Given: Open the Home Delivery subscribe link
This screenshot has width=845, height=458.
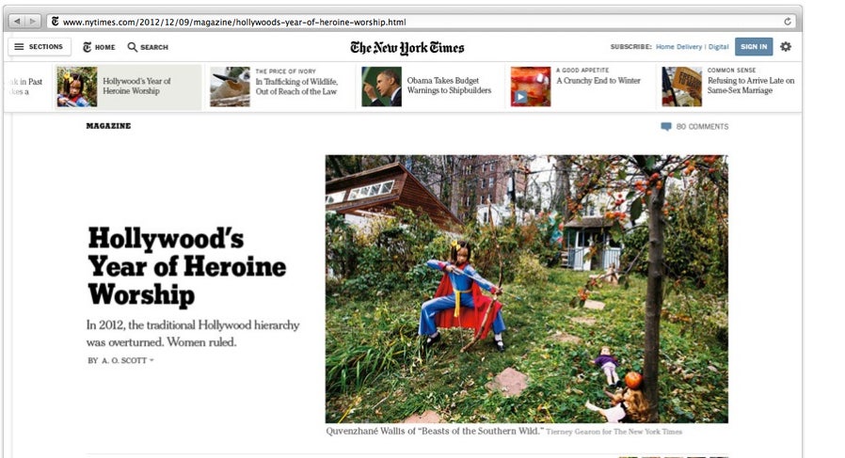Looking at the screenshot, I should (678, 47).
